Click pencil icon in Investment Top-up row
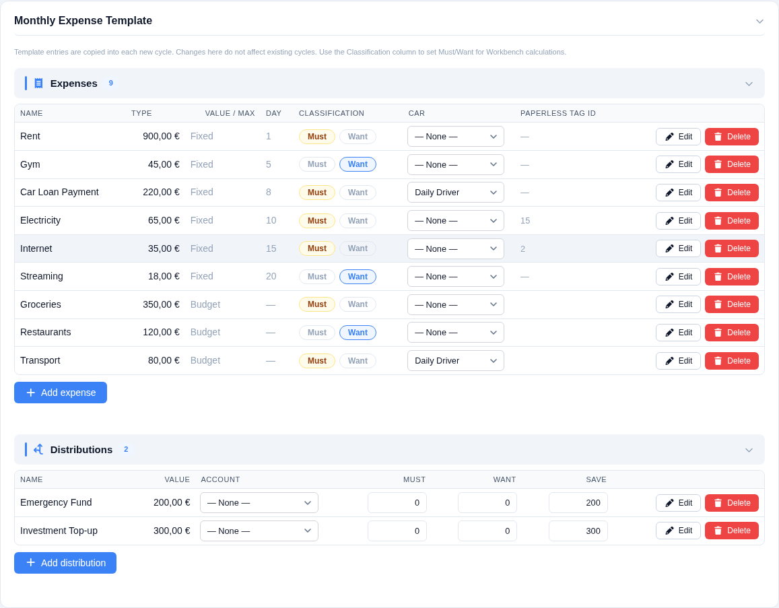 (670, 531)
